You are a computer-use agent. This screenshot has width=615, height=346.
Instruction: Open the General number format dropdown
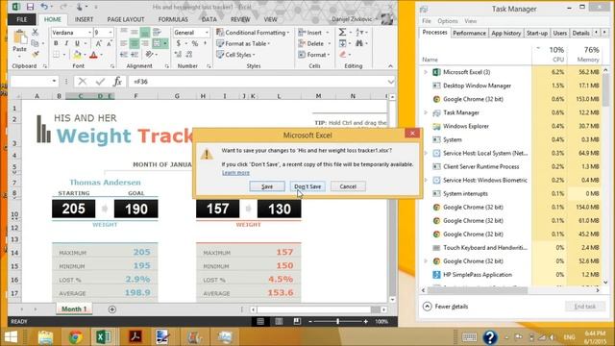[207, 33]
